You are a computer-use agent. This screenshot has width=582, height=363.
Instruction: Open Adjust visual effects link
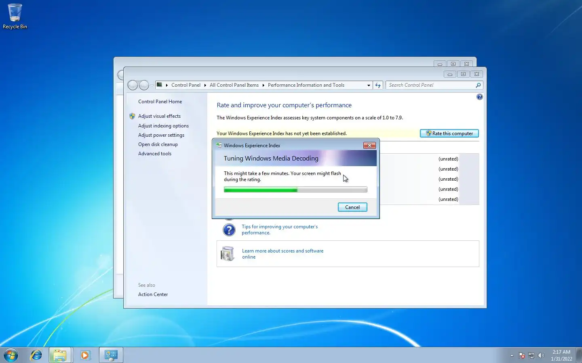159,116
